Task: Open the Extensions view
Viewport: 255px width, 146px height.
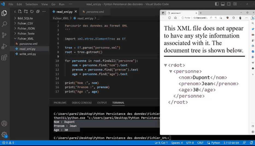Action: [4, 57]
